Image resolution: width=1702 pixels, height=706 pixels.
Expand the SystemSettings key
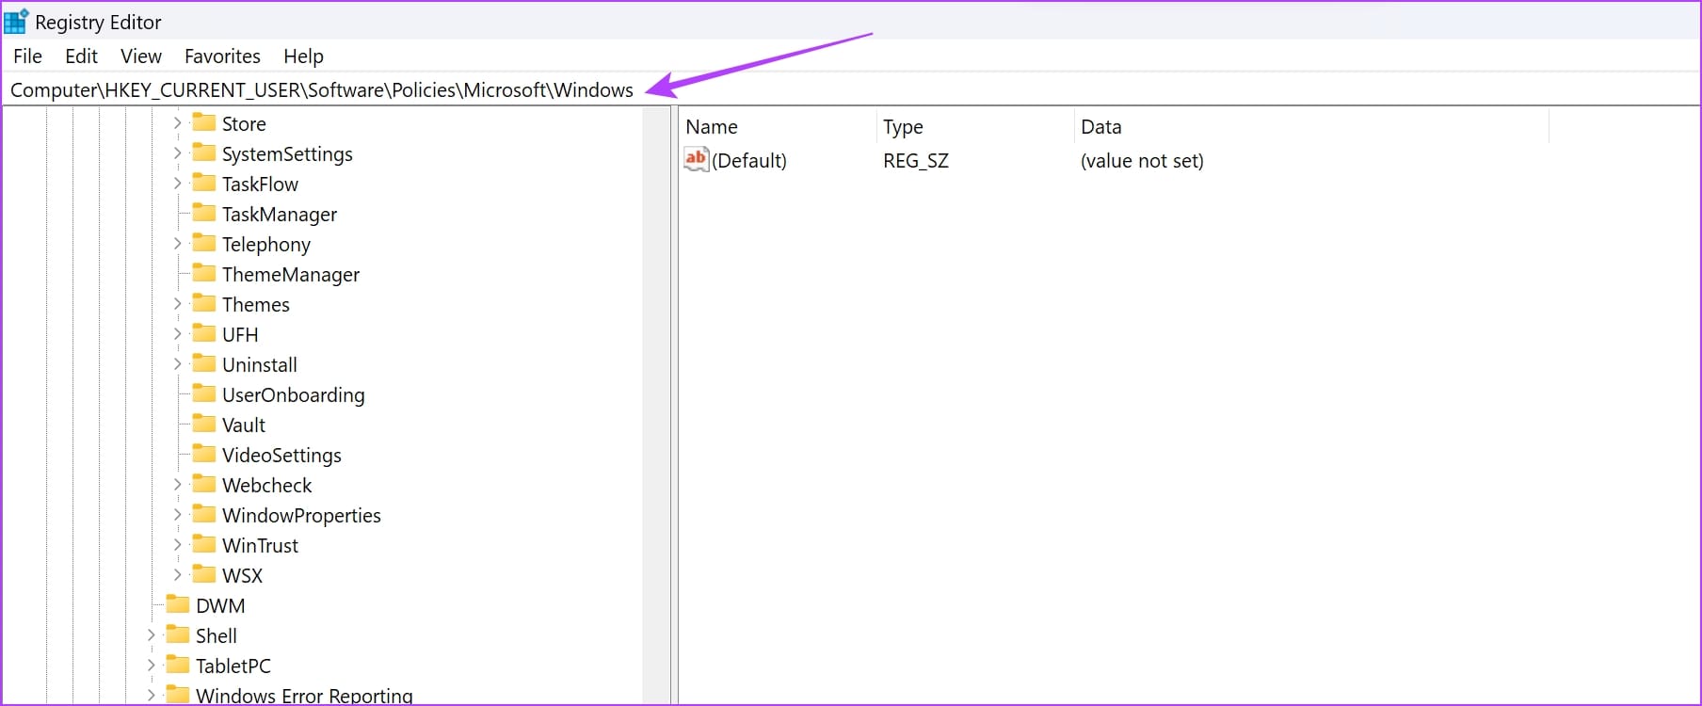177,153
